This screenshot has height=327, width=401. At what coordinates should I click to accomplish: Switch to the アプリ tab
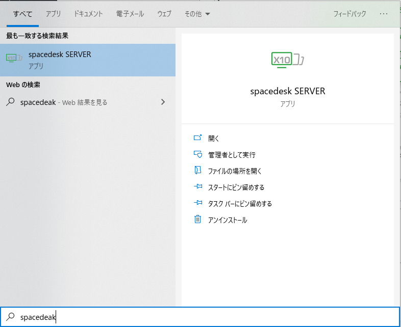click(53, 14)
